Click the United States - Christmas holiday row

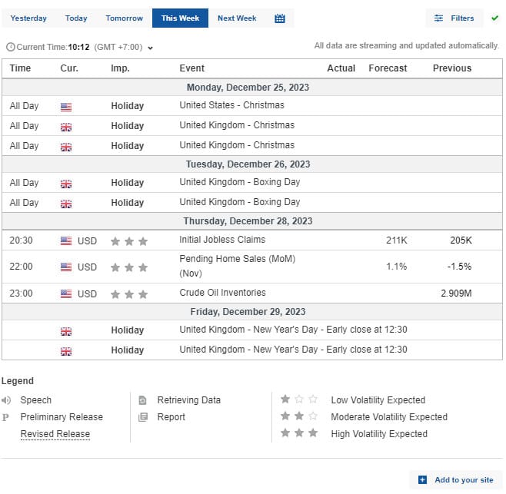tap(231, 105)
